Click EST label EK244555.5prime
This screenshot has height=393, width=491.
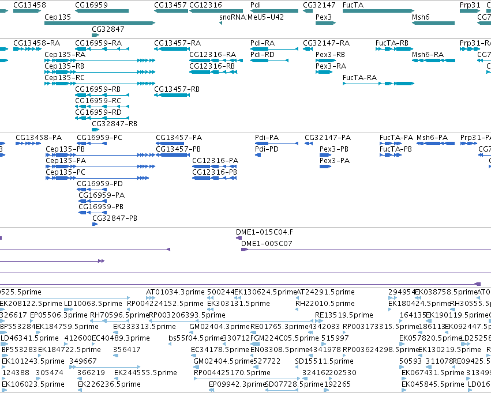point(145,373)
